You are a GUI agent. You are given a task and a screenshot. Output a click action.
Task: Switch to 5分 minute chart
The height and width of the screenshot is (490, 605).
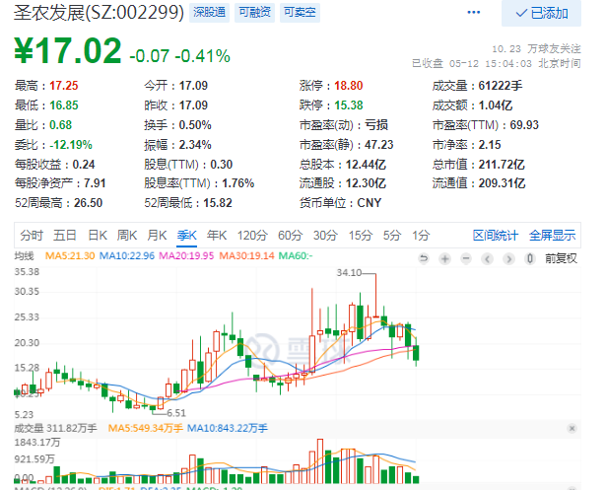point(392,235)
